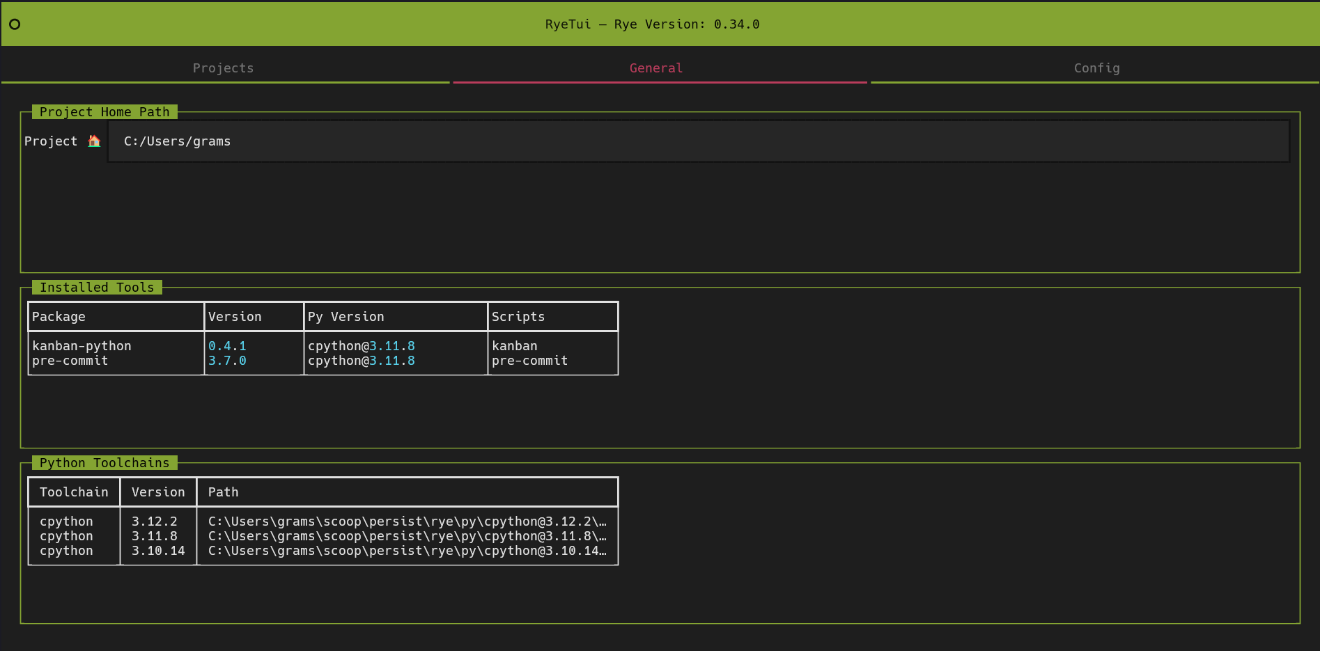Click the Scripts column header
1320x651 pixels.
point(518,317)
